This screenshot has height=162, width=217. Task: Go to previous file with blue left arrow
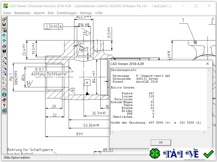[4, 40]
